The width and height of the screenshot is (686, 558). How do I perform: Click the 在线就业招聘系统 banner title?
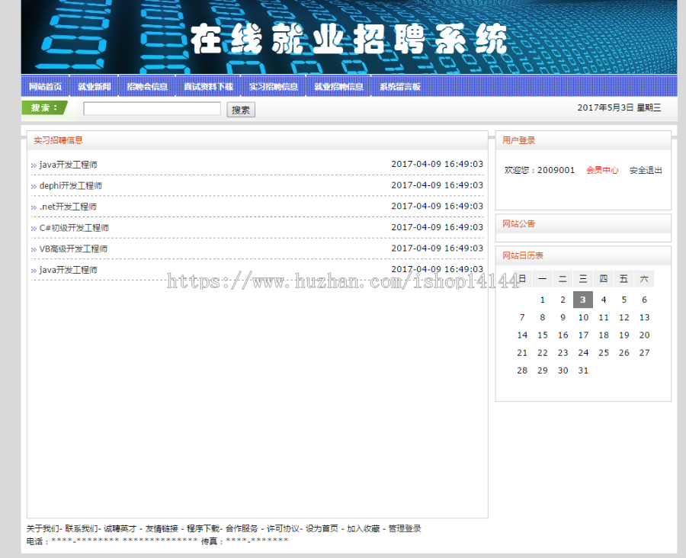click(348, 40)
